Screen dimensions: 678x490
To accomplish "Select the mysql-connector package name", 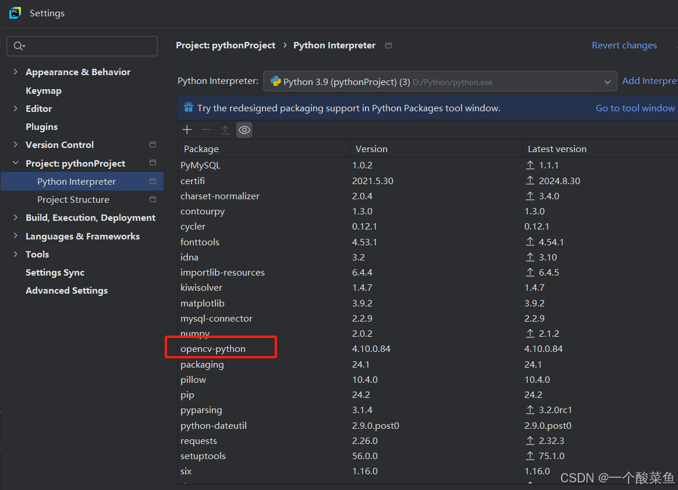I will [216, 318].
